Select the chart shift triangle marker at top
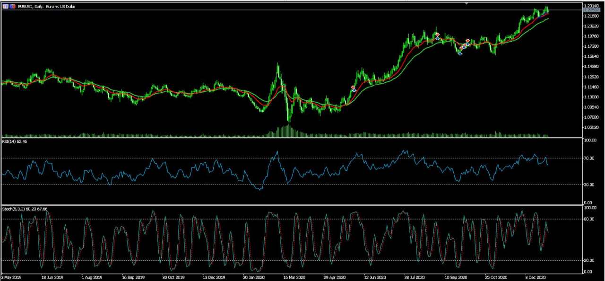Viewport: 605px width, 281px height. (467, 3)
